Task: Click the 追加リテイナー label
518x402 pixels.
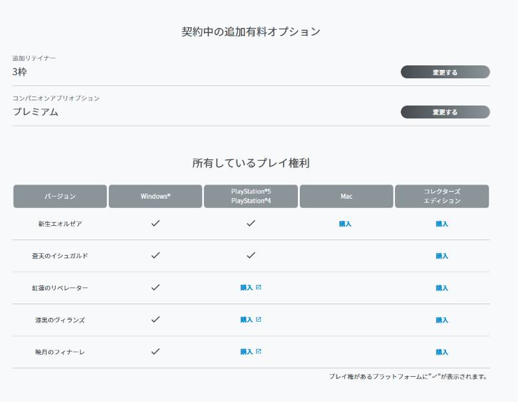Action: tap(34, 58)
